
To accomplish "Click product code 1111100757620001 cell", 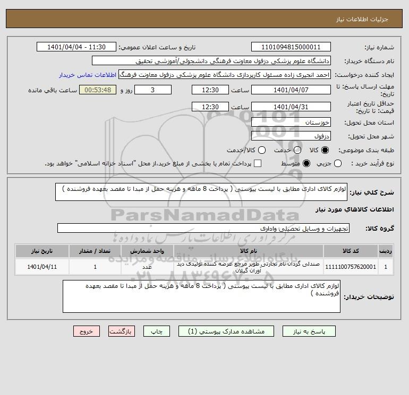I will 351,267.
